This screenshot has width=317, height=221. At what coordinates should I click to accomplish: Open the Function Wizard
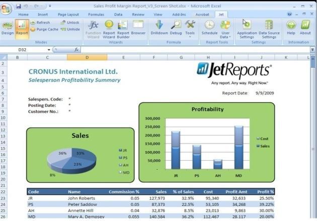coord(93,30)
